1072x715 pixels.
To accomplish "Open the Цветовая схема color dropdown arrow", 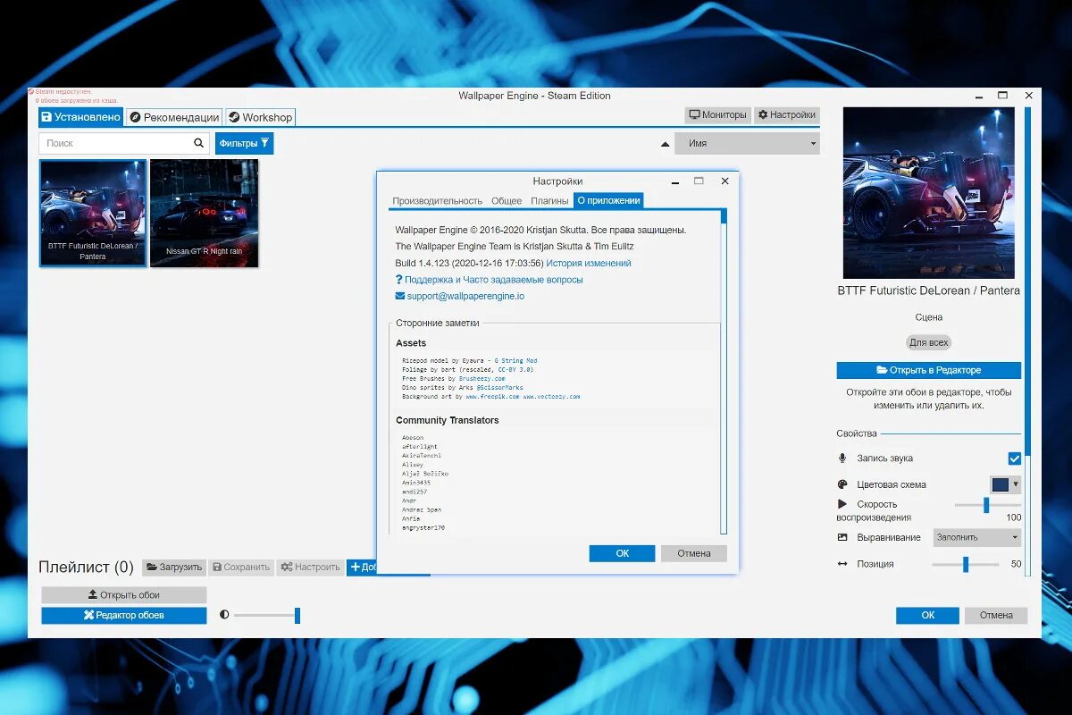I will pyautogui.click(x=1015, y=484).
